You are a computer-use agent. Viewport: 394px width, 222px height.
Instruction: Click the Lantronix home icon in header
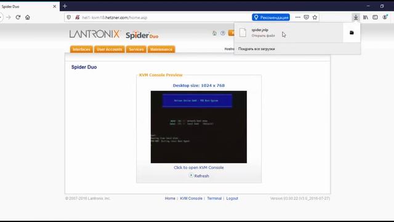[x=214, y=33]
